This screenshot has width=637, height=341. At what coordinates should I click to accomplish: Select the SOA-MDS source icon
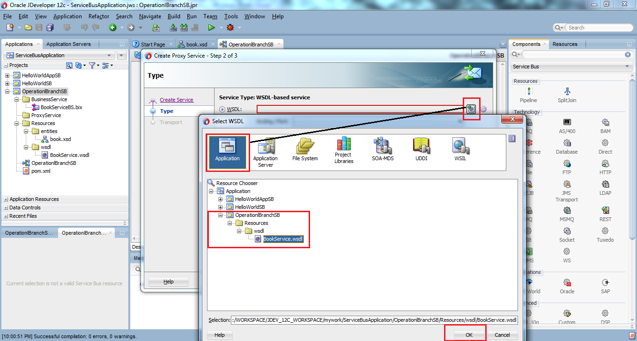(x=383, y=149)
